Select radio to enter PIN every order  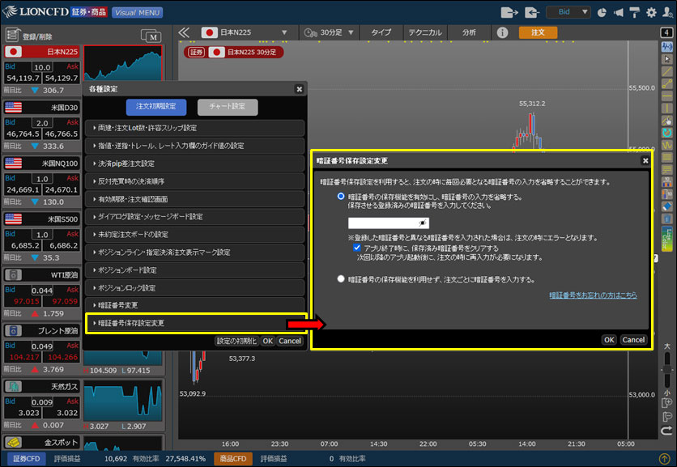pos(342,279)
